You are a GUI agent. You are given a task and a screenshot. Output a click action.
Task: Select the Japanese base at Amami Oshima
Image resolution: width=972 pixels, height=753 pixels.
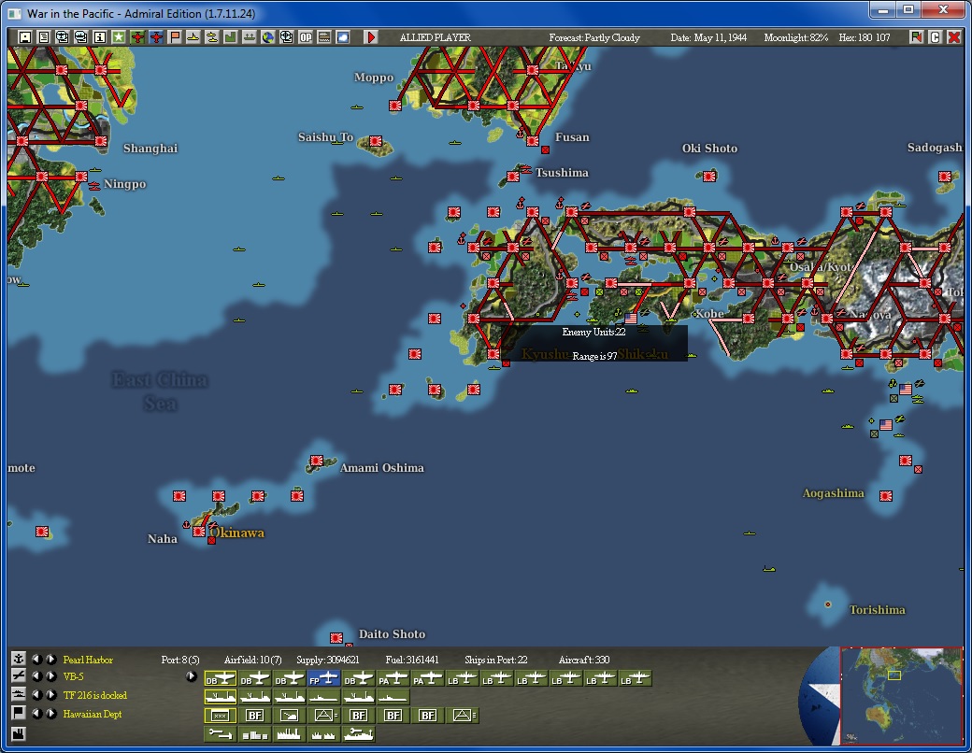click(317, 461)
